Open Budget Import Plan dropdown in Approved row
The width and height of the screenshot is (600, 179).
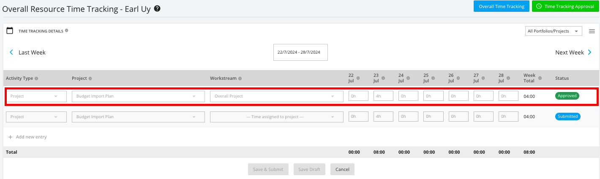coord(138,96)
